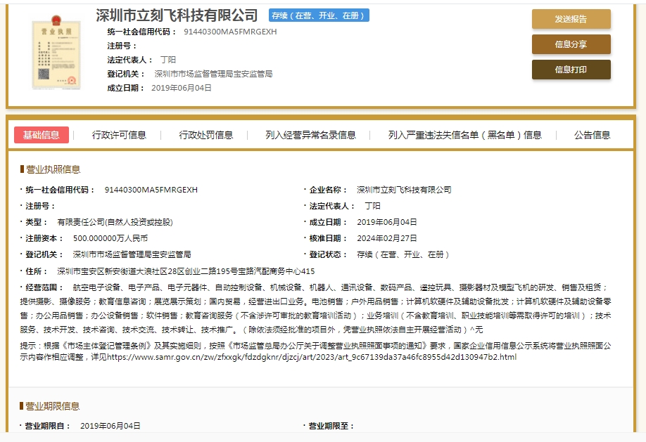646x442 pixels.
Task: Click the company title 深圳市立刻飞科技有限公司
Action: pyautogui.click(x=177, y=15)
